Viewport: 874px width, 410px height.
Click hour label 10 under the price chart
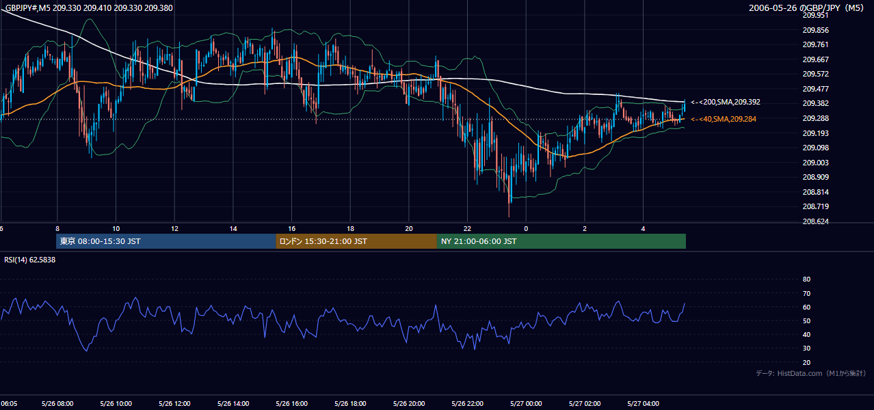(x=116, y=228)
